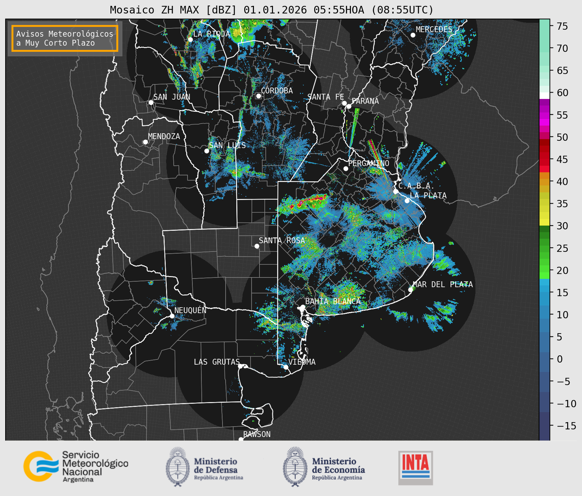Open Avisos Meteorológicos a Muy Corto Plazo box
This screenshot has width=582, height=496.
pyautogui.click(x=65, y=38)
